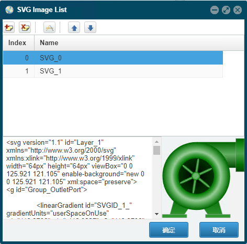Click the green pump preview image
The width and height of the screenshot is (247, 244).
(203, 178)
